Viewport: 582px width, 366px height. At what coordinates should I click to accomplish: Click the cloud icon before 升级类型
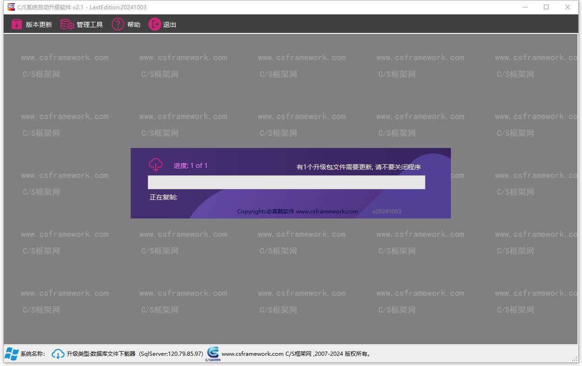pos(58,354)
